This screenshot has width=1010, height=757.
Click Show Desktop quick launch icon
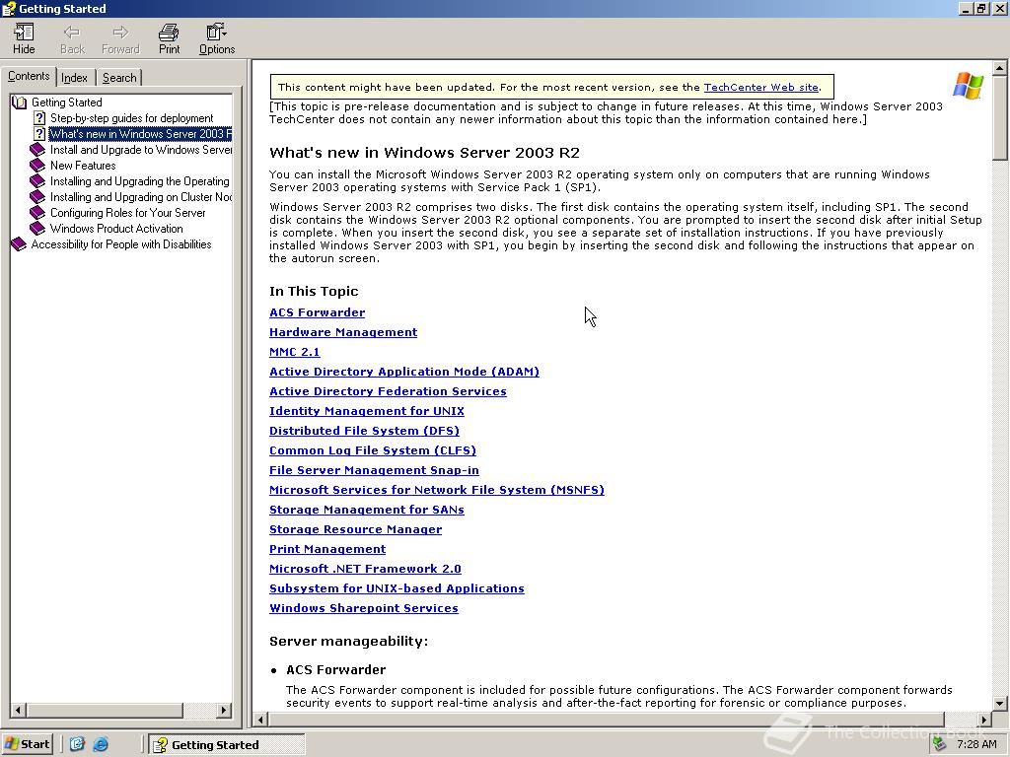coord(77,744)
